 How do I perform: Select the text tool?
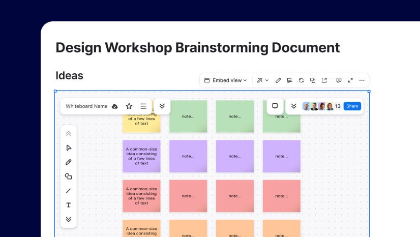click(69, 205)
